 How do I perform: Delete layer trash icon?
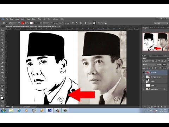tap(165, 107)
